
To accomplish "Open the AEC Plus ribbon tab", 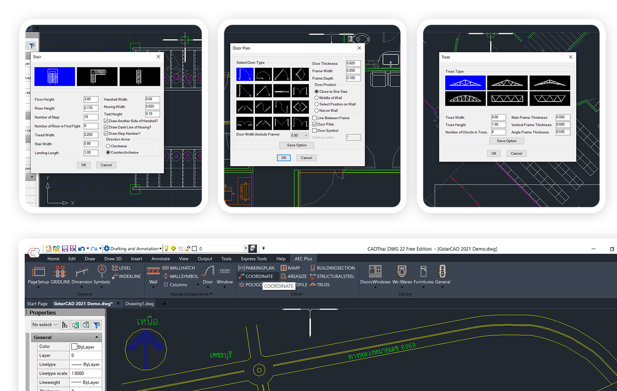I will click(303, 259).
